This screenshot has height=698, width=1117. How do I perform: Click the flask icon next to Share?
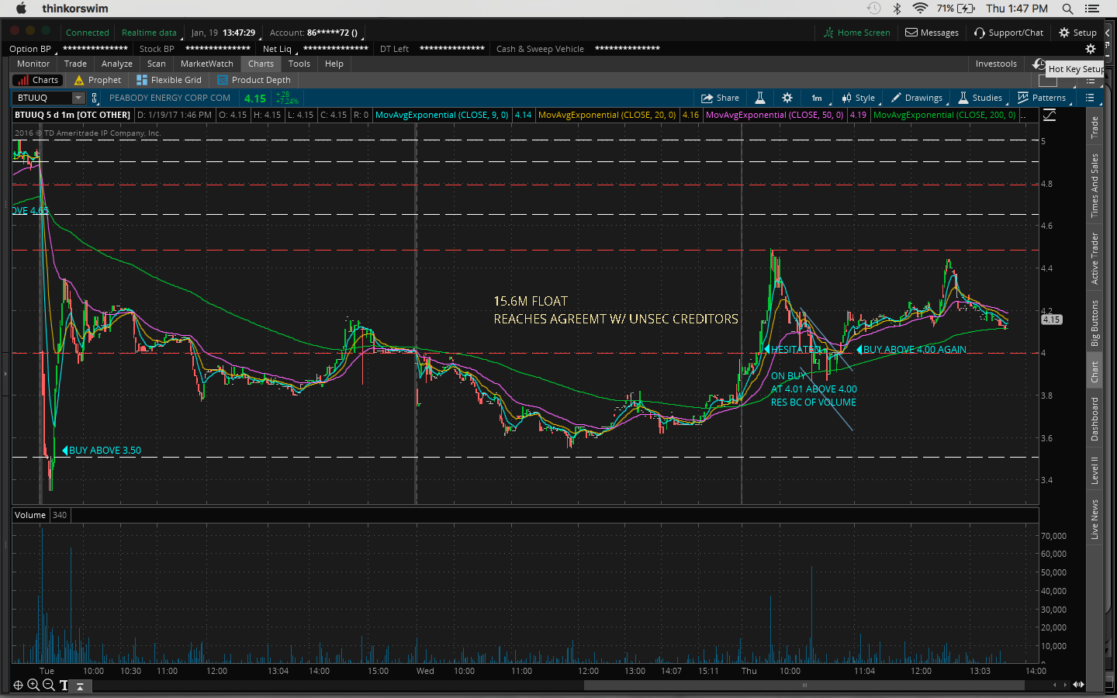(x=760, y=98)
